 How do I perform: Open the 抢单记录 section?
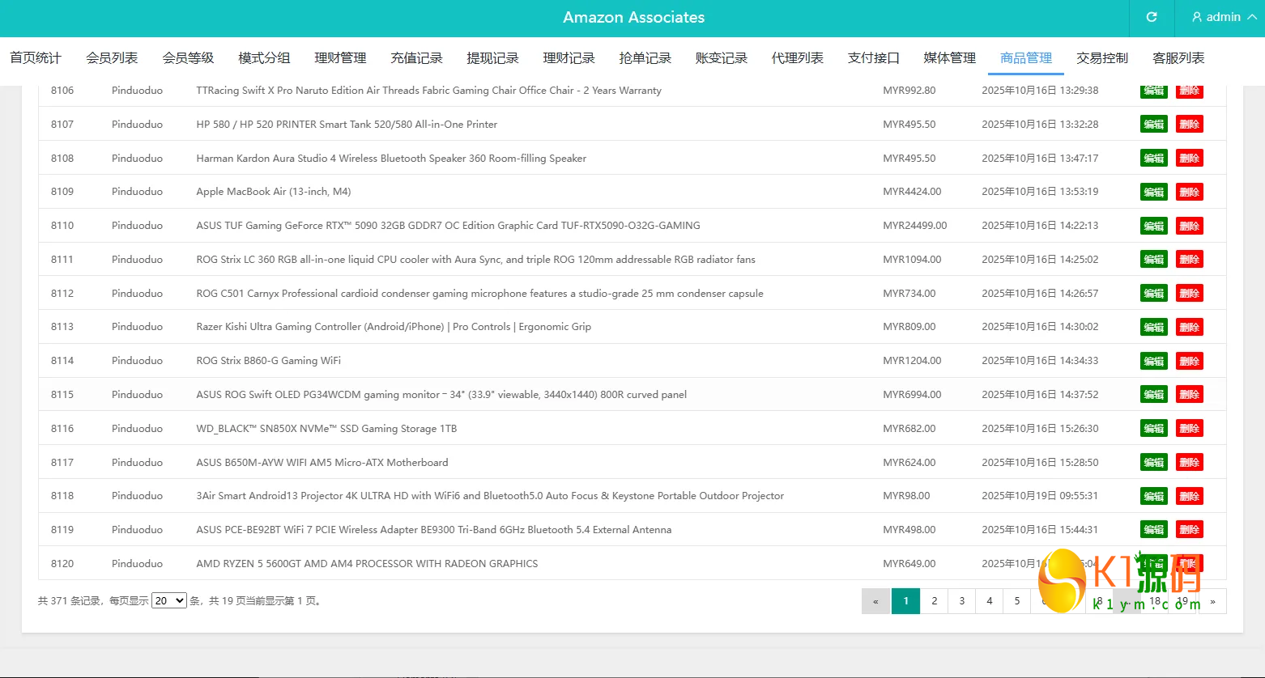tap(645, 57)
